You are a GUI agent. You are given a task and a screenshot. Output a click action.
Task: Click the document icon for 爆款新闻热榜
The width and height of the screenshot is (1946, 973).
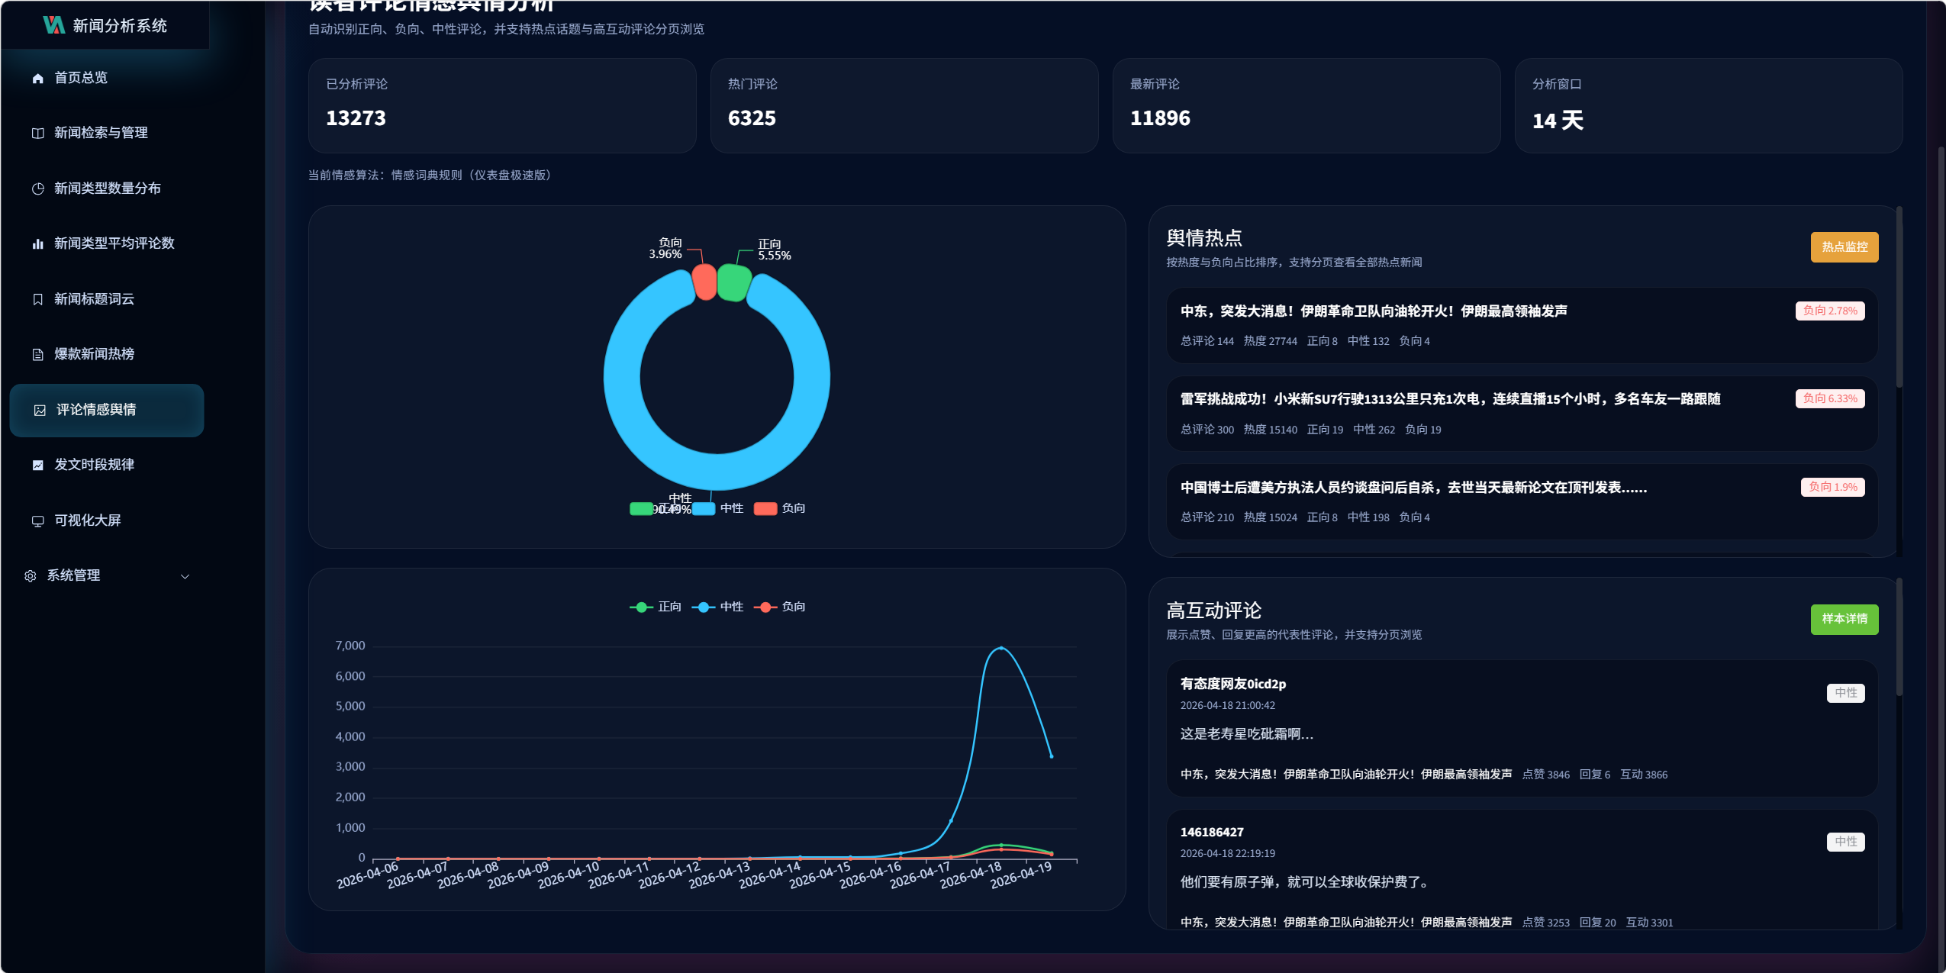pyautogui.click(x=37, y=355)
